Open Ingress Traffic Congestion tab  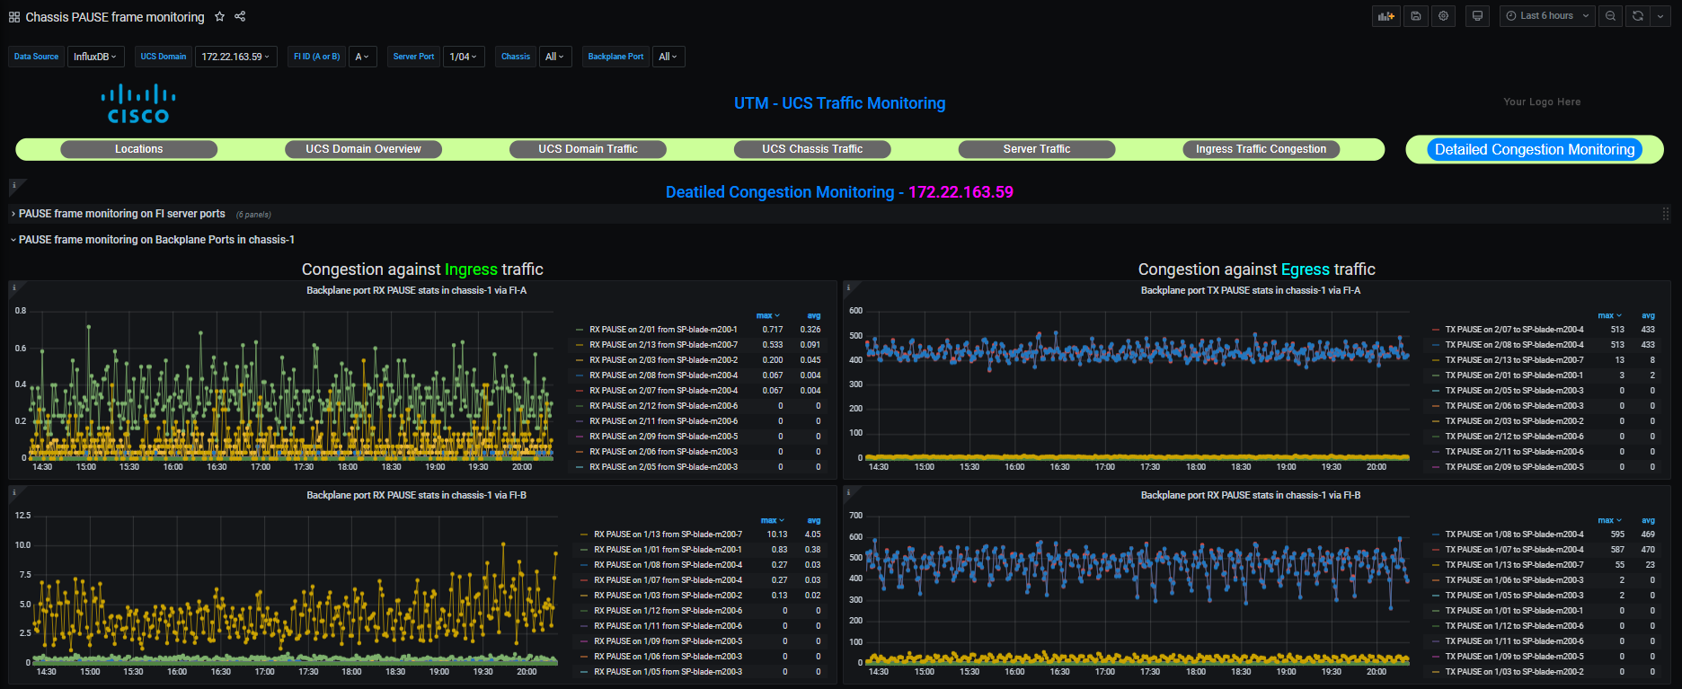coord(1261,149)
